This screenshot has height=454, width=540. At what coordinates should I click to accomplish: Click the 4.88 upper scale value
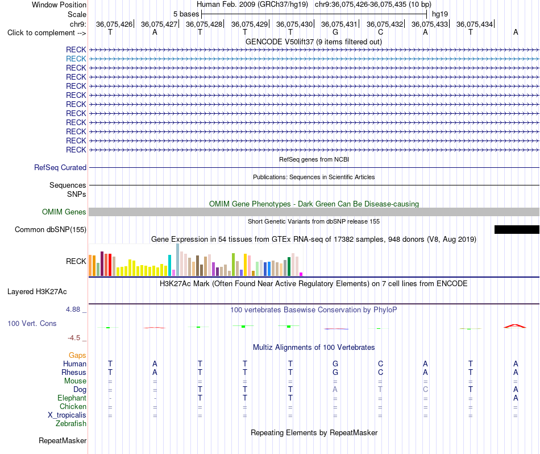pyautogui.click(x=73, y=309)
